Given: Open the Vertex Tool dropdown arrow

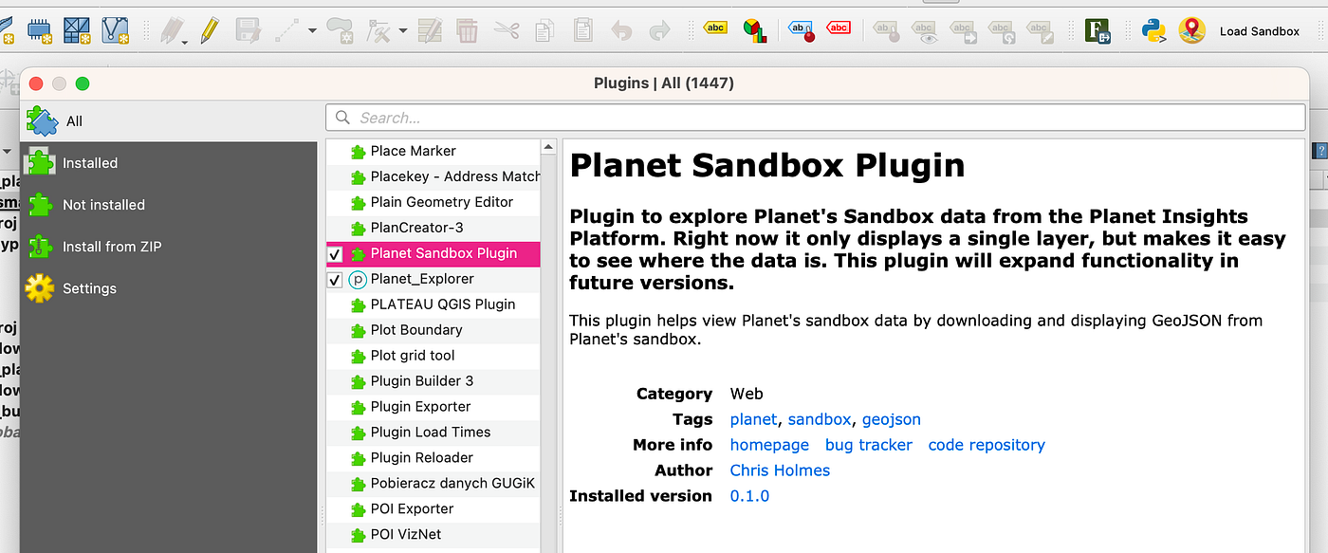Looking at the screenshot, I should 403,30.
